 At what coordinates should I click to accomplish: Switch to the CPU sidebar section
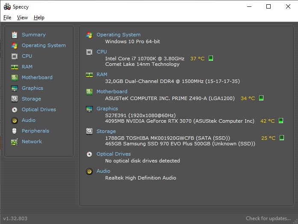coord(27,56)
